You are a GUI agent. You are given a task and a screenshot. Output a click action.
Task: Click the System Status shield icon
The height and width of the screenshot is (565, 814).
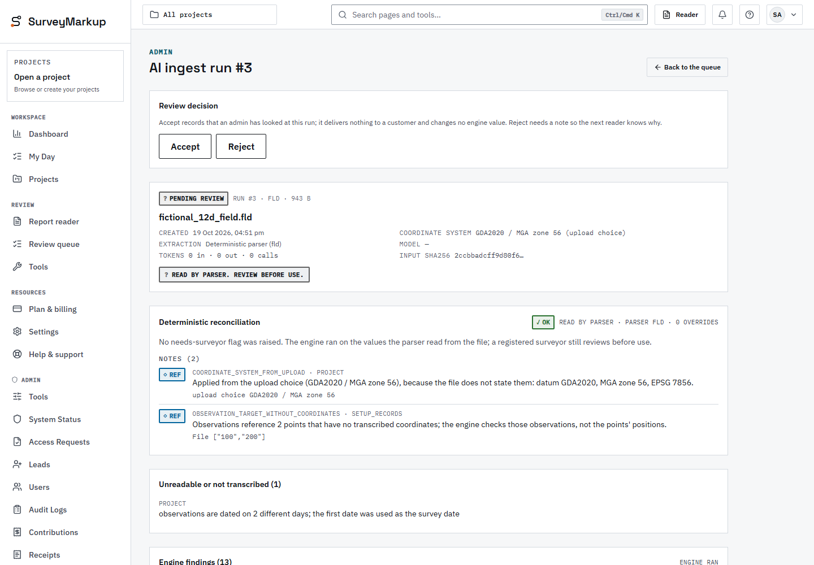pyautogui.click(x=18, y=419)
